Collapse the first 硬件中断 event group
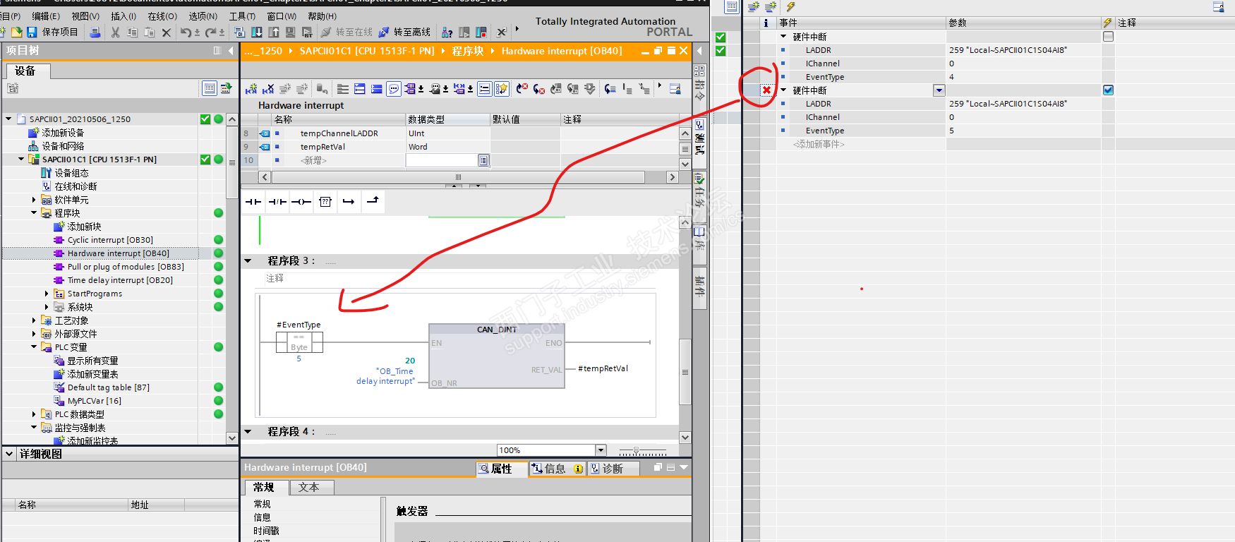Viewport: 1235px width, 542px height. point(783,37)
